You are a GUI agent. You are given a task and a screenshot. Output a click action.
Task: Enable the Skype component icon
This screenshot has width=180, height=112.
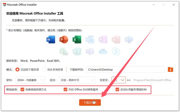pyautogui.click(x=116, y=51)
